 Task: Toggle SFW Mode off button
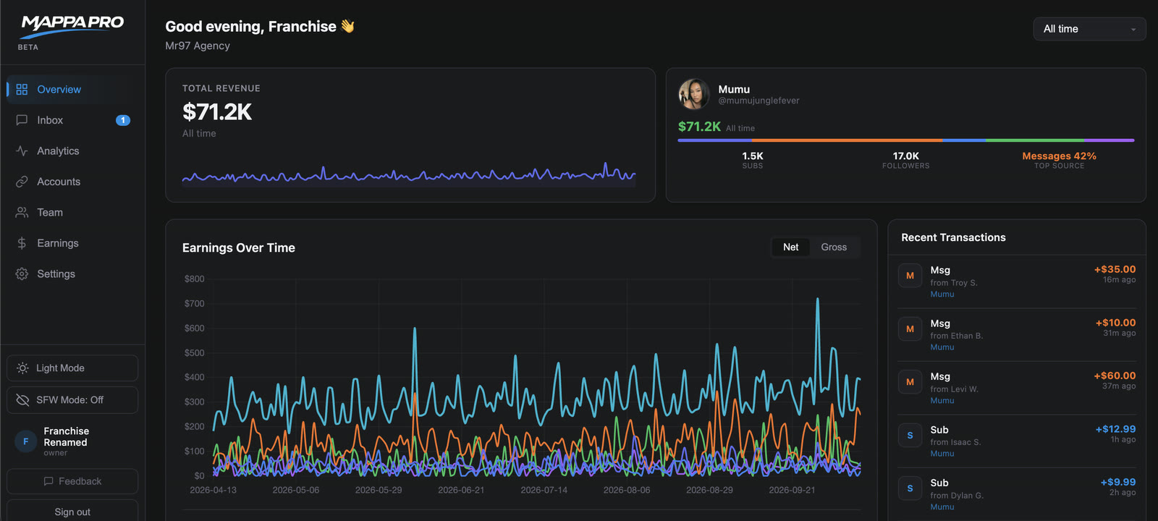72,399
